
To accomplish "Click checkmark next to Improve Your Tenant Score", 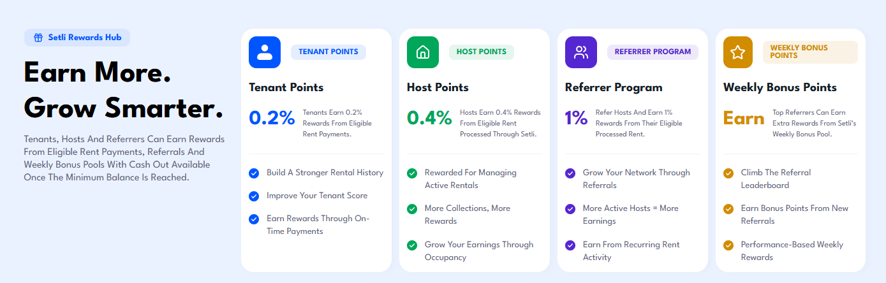I will click(x=254, y=196).
